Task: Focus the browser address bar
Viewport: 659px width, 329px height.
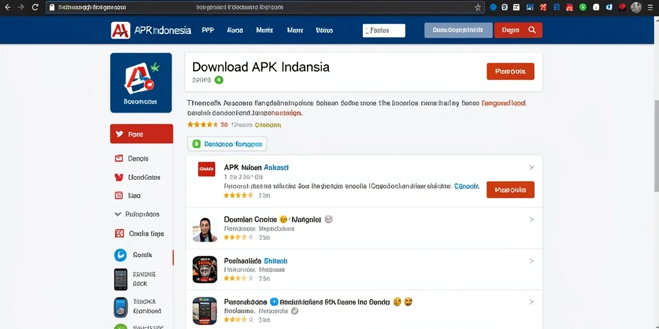Action: (265, 7)
